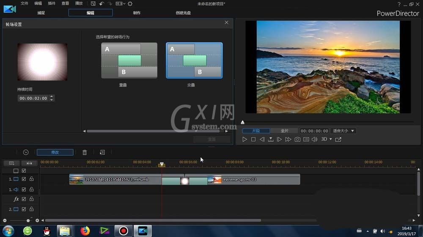Lock video track 1
The height and width of the screenshot is (237, 423).
[32, 179]
